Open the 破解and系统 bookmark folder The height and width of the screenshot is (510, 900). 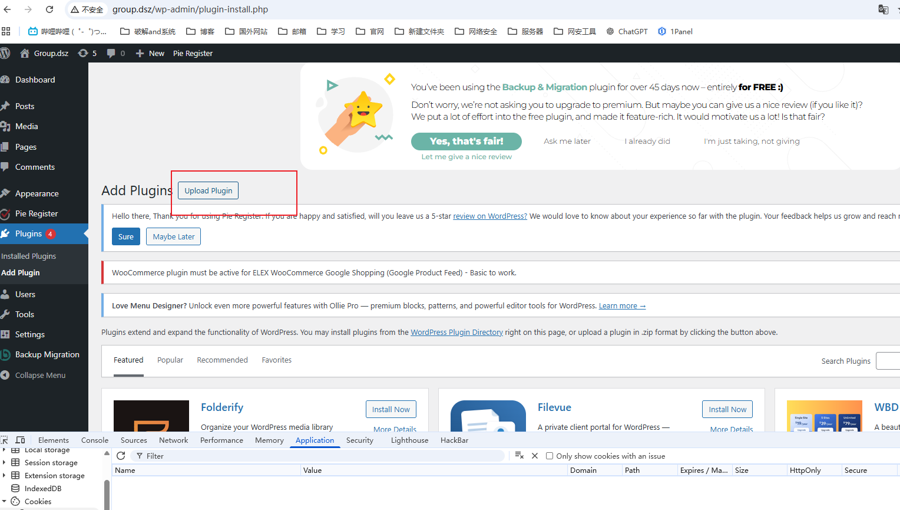(x=148, y=31)
